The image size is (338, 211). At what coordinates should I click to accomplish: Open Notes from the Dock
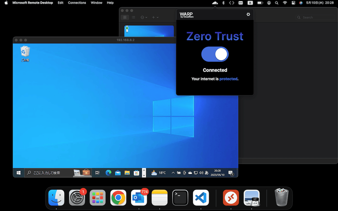(x=160, y=198)
